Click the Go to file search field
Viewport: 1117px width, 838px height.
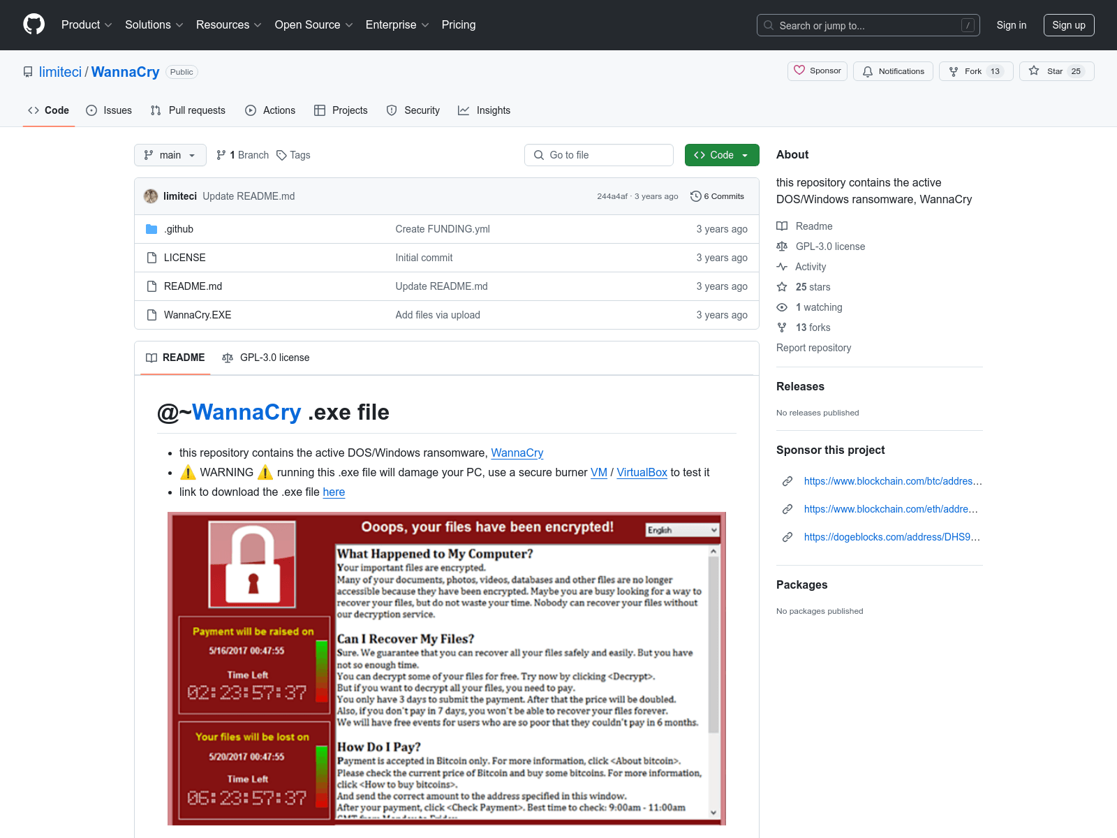click(599, 155)
